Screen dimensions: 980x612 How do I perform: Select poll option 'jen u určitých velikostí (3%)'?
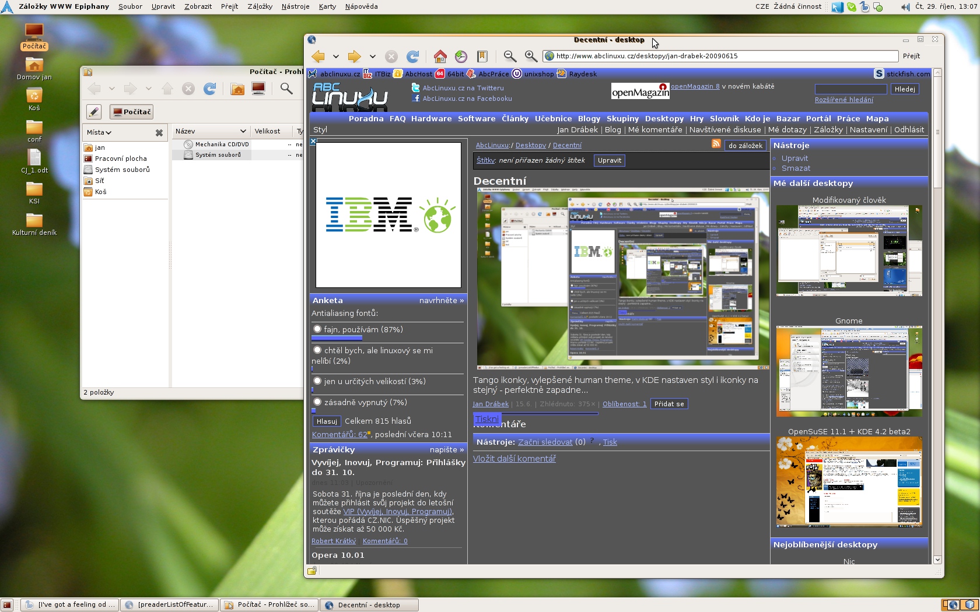point(317,381)
